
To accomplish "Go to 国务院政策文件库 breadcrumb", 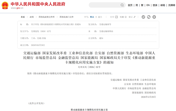I will click(47, 17).
